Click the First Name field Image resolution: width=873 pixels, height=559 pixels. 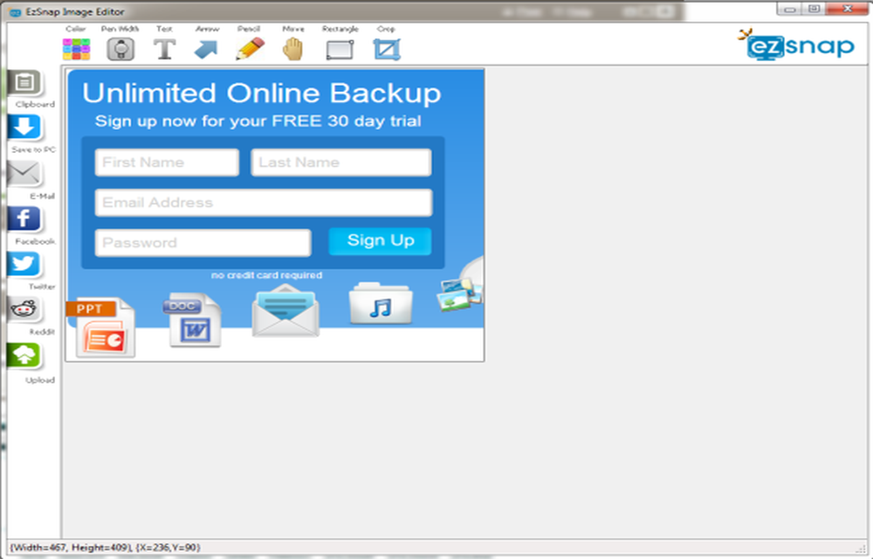click(167, 162)
